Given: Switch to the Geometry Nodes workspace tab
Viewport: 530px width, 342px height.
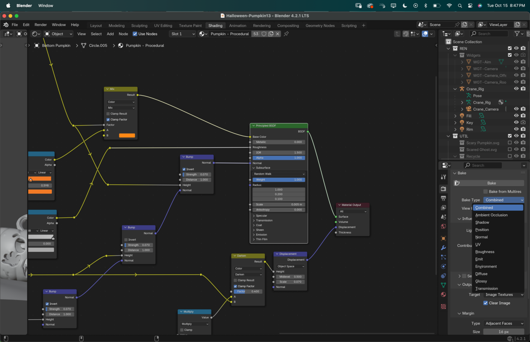Looking at the screenshot, I should click(x=320, y=26).
